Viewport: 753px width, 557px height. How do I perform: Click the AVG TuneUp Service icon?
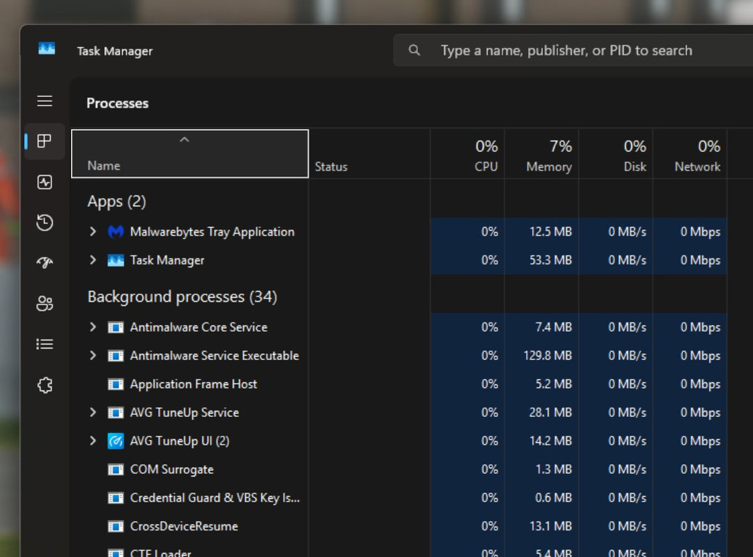coord(116,412)
